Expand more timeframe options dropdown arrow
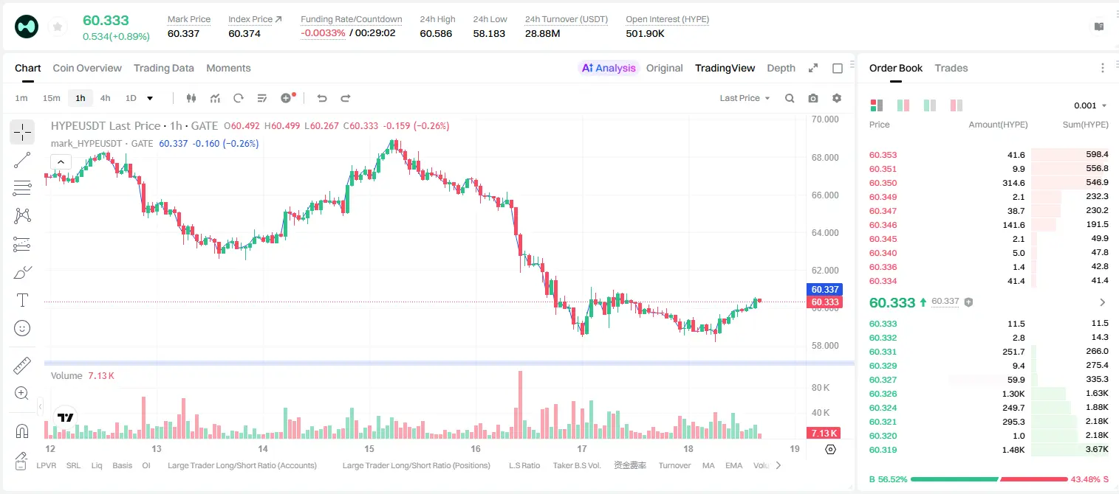Viewport: 1119px width, 494px height. click(x=150, y=98)
